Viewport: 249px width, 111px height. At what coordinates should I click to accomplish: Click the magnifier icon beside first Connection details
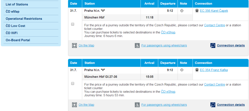(x=213, y=45)
